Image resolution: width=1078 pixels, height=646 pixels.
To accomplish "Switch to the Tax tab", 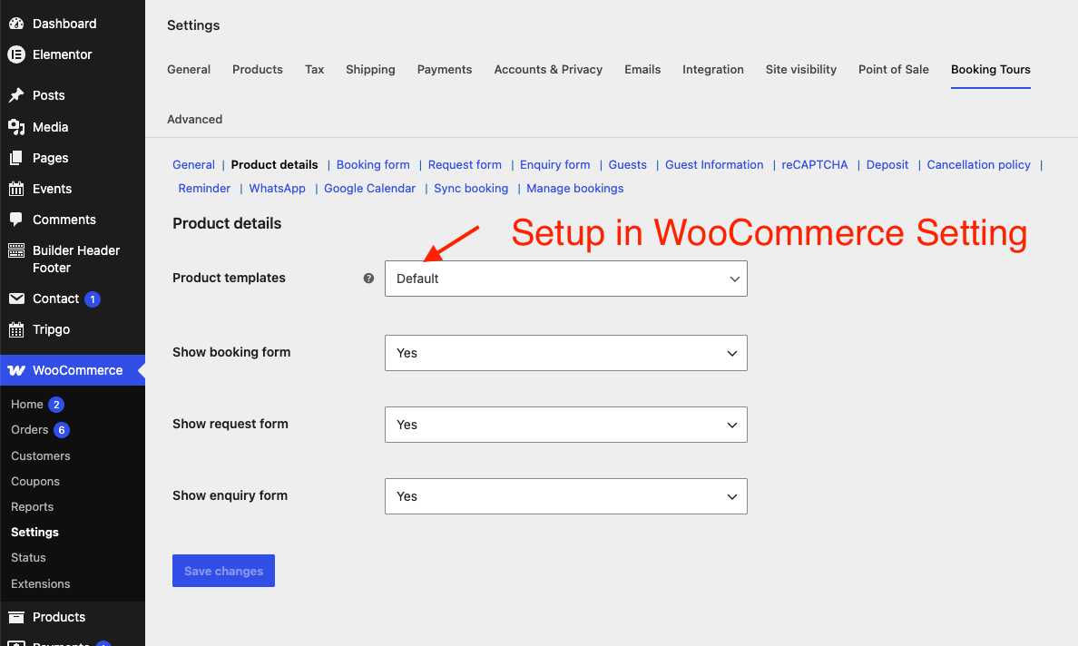I will tap(314, 70).
